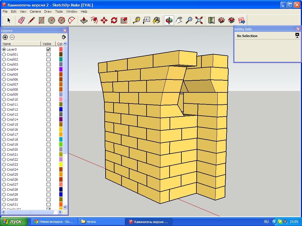Image resolution: width=302 pixels, height=226 pixels.
Task: Choose the Rotate tool
Action: pos(114,20)
